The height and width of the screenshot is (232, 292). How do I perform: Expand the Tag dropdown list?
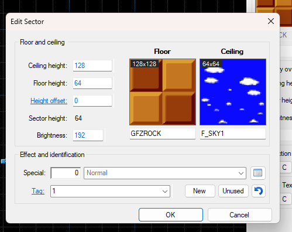165,191
